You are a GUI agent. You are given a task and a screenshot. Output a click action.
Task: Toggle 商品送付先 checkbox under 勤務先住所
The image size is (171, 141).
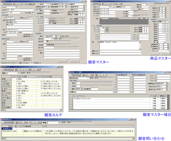pos(32,60)
